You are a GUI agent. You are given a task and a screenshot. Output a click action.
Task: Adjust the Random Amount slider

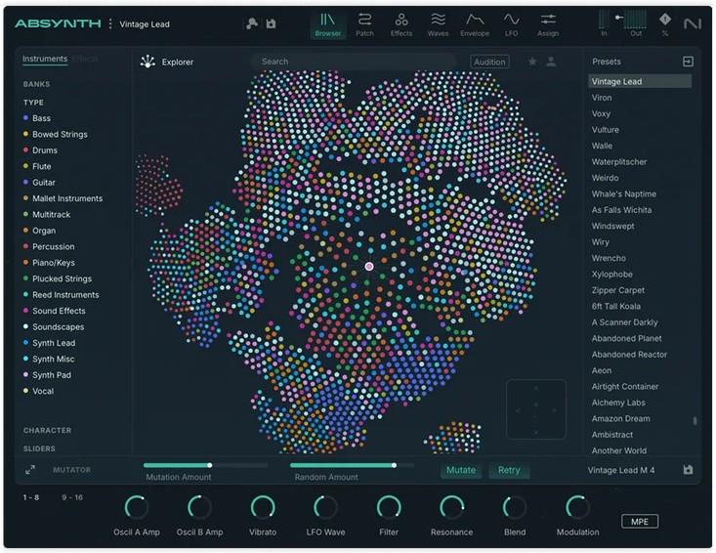(x=352, y=465)
